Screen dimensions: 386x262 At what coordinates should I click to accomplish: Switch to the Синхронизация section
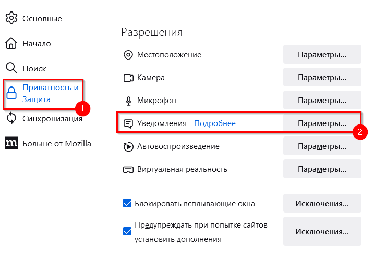(x=52, y=118)
